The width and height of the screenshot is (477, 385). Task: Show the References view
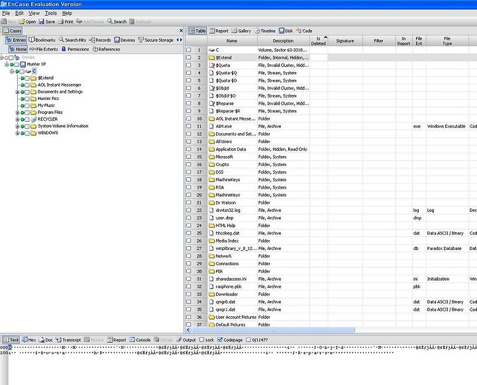pyautogui.click(x=106, y=49)
